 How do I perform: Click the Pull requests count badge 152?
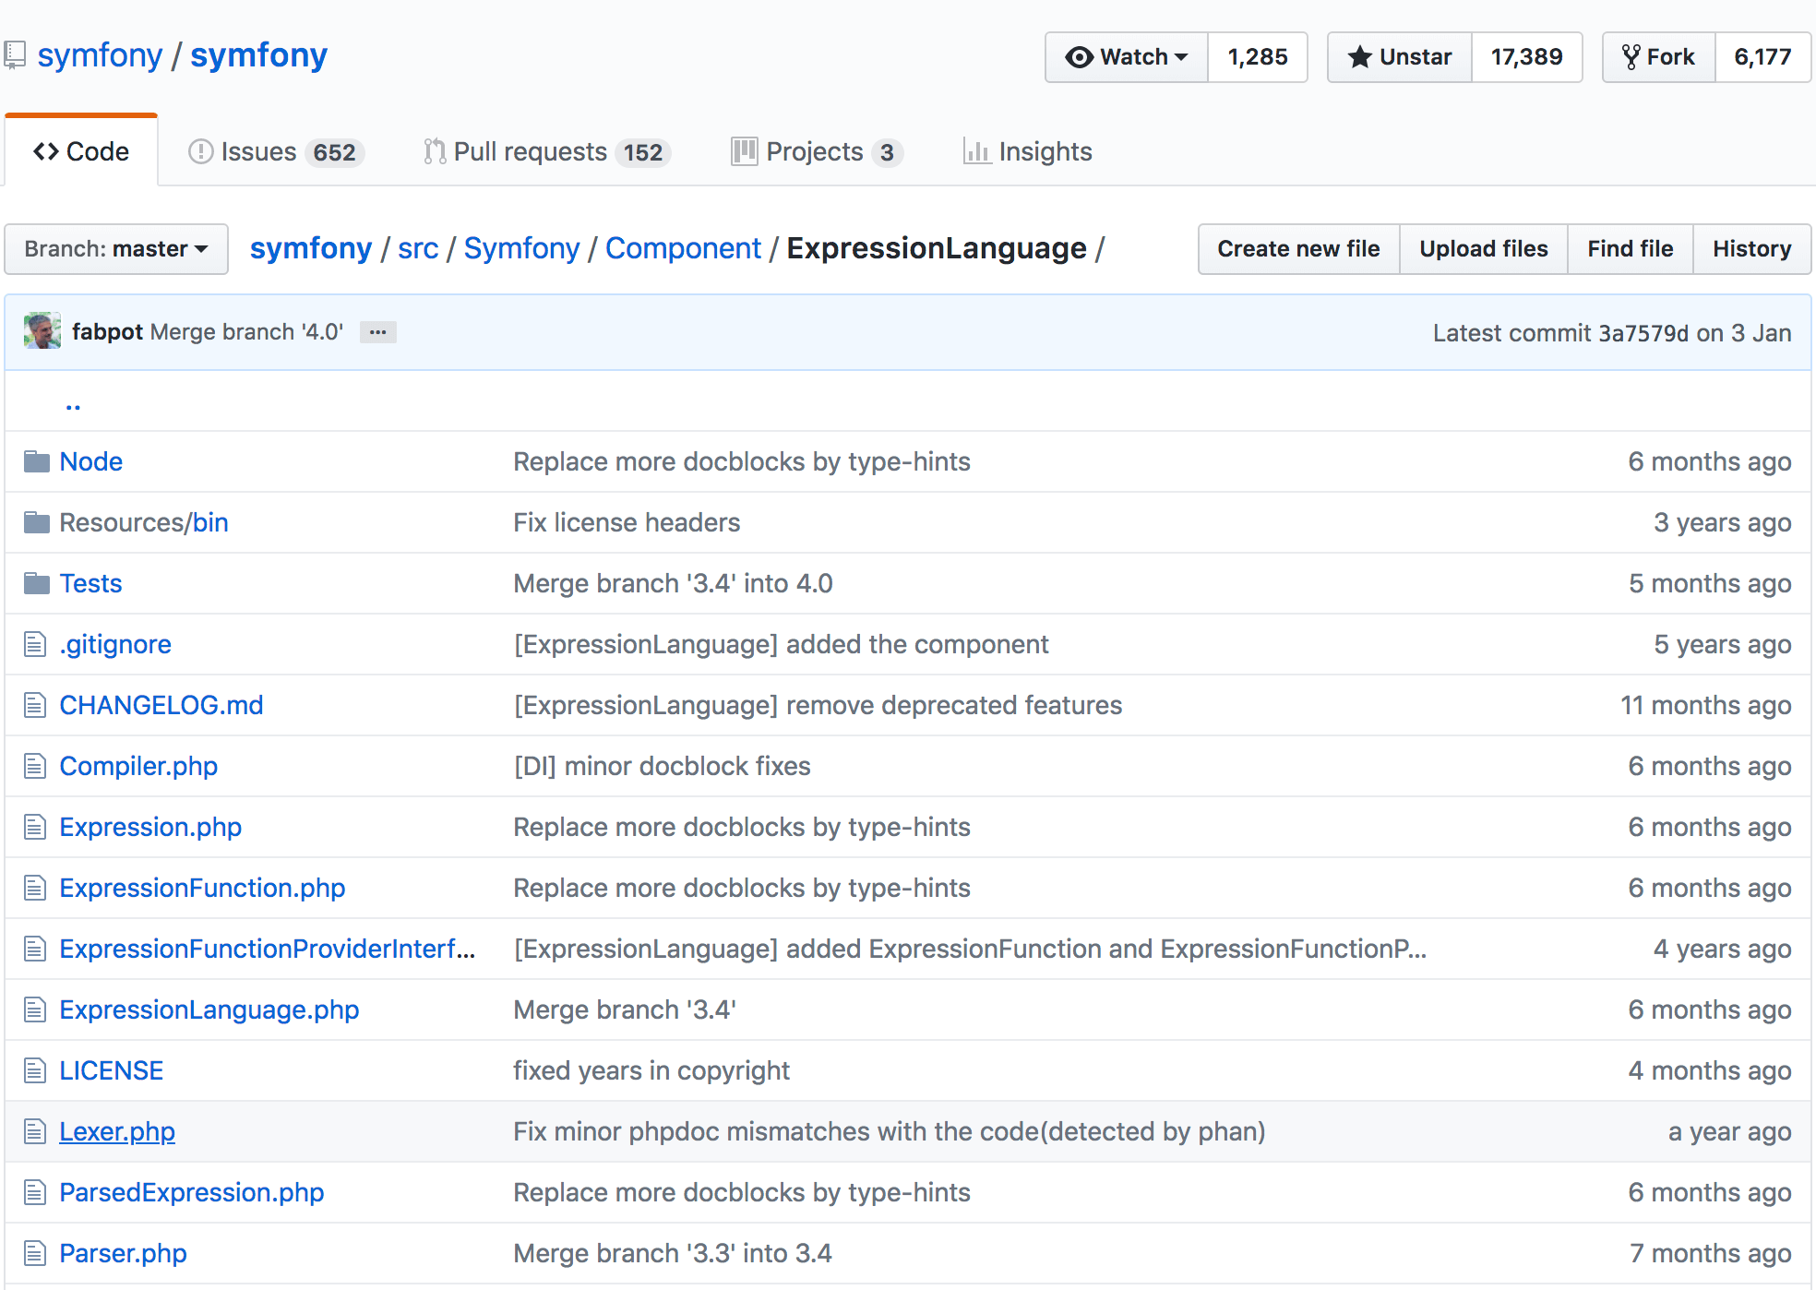[643, 152]
